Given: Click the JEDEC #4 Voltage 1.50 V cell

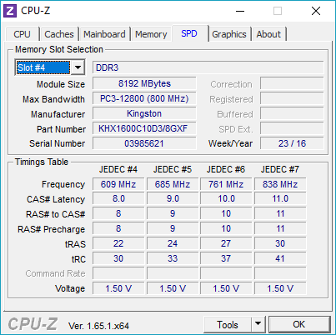Looking at the screenshot, I should (118, 288).
